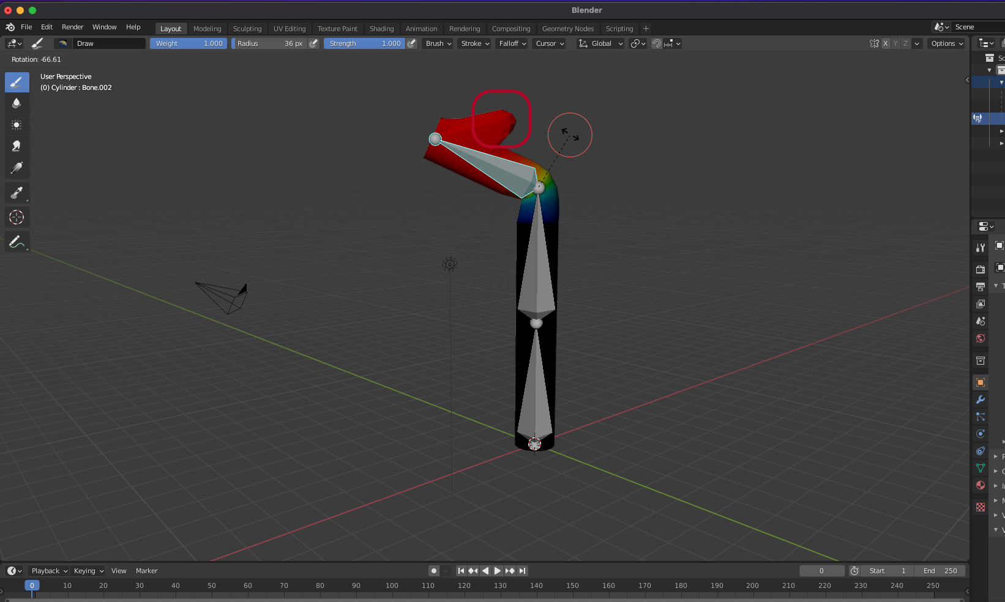
Task: Toggle snapping magnet button
Action: coord(657,43)
